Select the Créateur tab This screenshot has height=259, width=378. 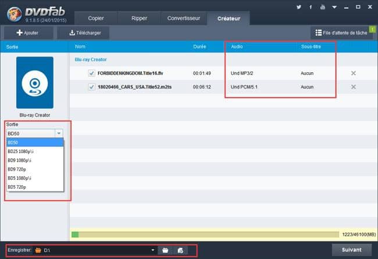coord(229,19)
